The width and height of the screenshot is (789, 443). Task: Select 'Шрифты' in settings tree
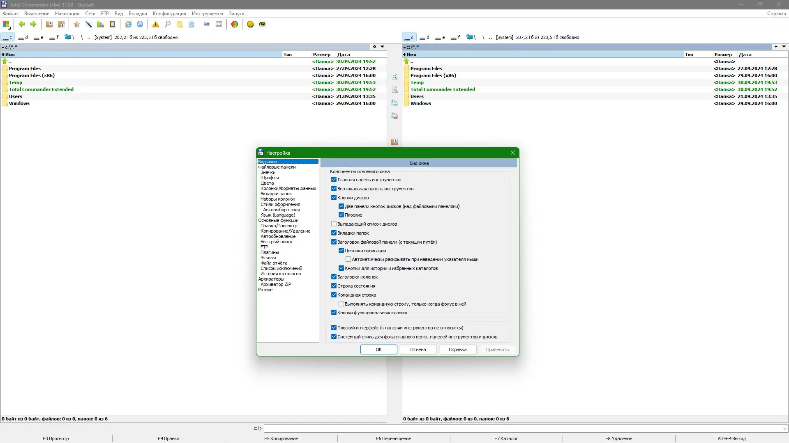click(x=269, y=178)
